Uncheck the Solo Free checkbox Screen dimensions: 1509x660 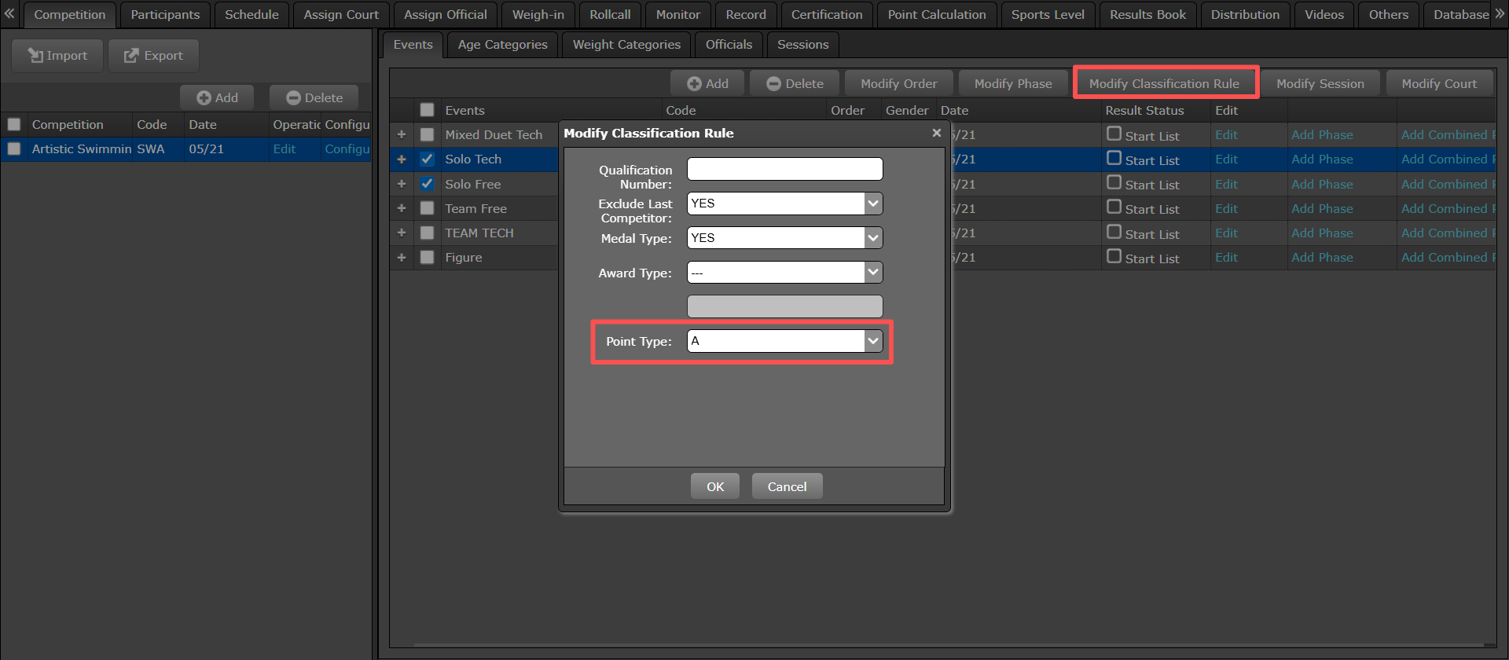[x=427, y=184]
